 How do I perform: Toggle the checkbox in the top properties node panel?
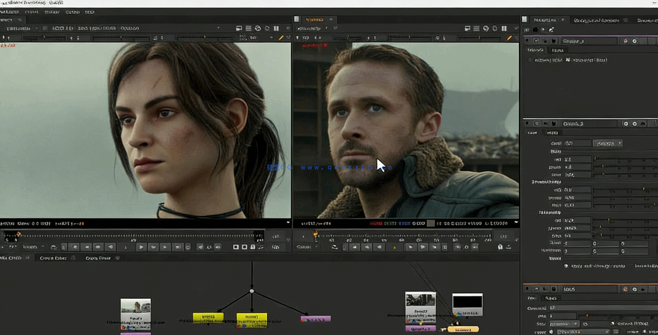click(x=530, y=60)
